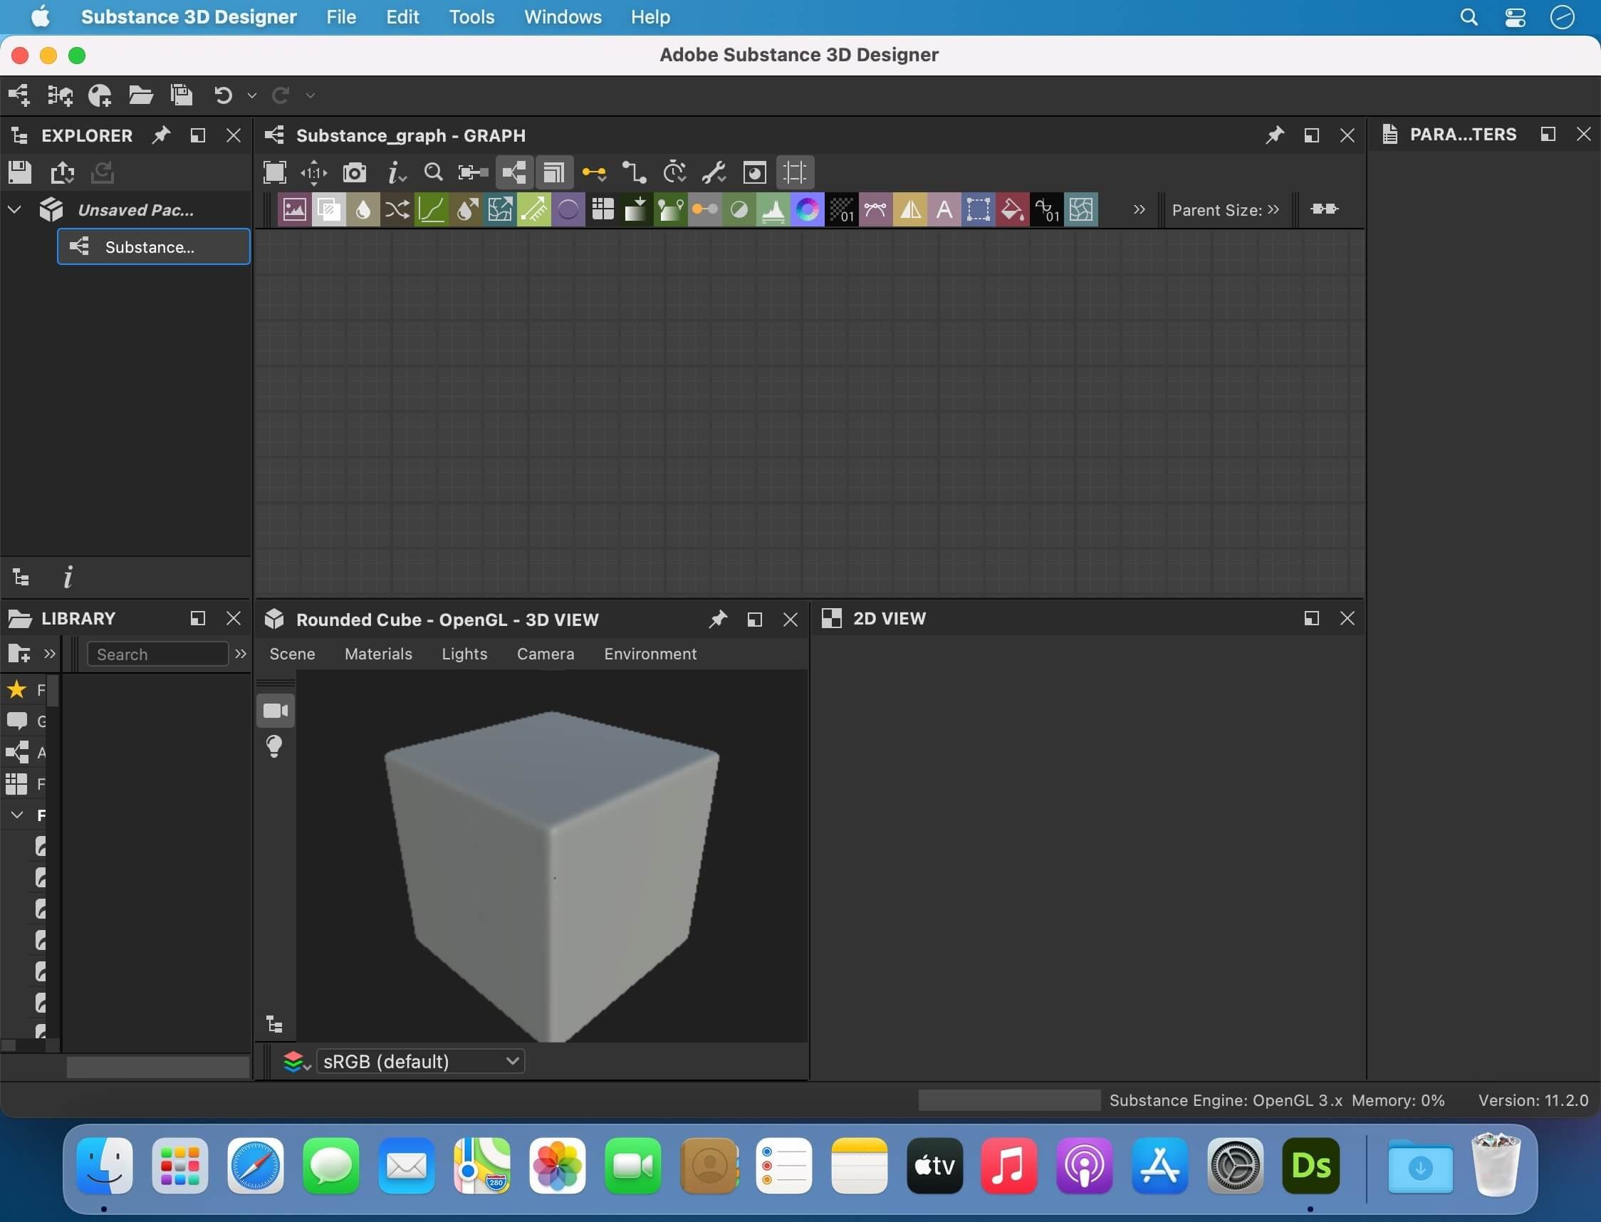
Task: Select the zoom fit graph icon
Action: coord(472,171)
